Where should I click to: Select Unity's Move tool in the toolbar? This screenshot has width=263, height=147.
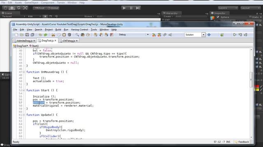(x=12, y=8)
